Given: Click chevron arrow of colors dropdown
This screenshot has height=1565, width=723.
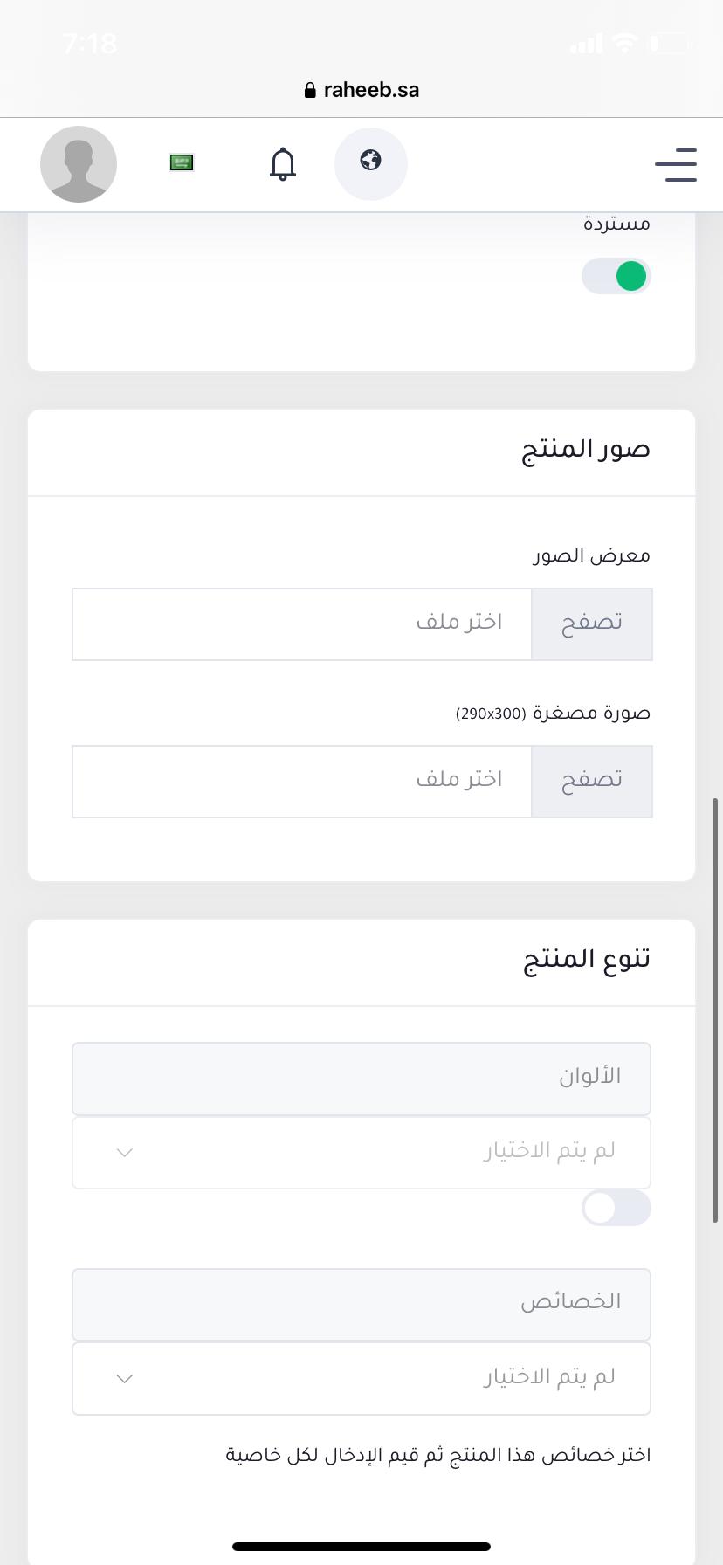Looking at the screenshot, I should coord(125,1153).
